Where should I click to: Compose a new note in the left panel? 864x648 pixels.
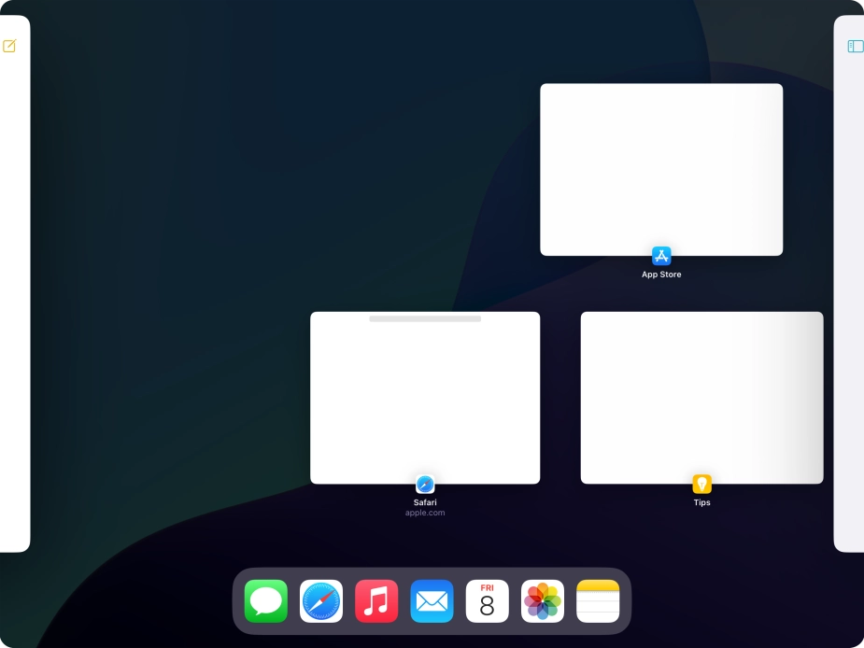(x=9, y=46)
